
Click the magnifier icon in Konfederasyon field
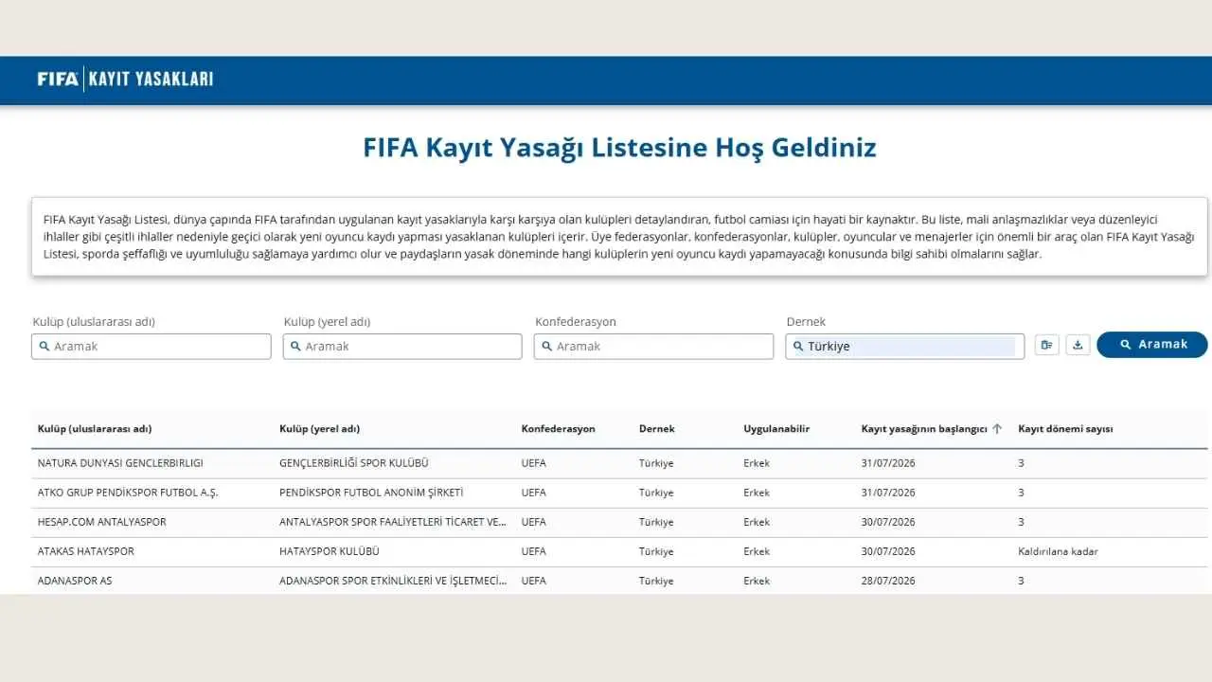tap(546, 347)
